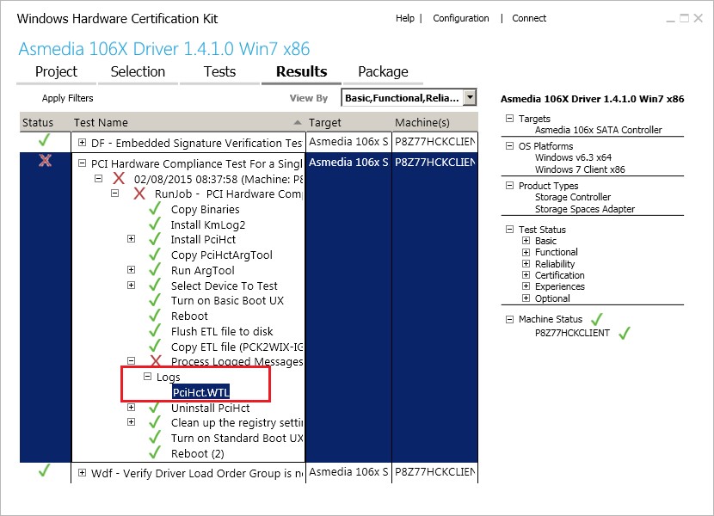Click green check beside Run ArgTool
Viewport: 714px width, 516px height.
(x=155, y=270)
